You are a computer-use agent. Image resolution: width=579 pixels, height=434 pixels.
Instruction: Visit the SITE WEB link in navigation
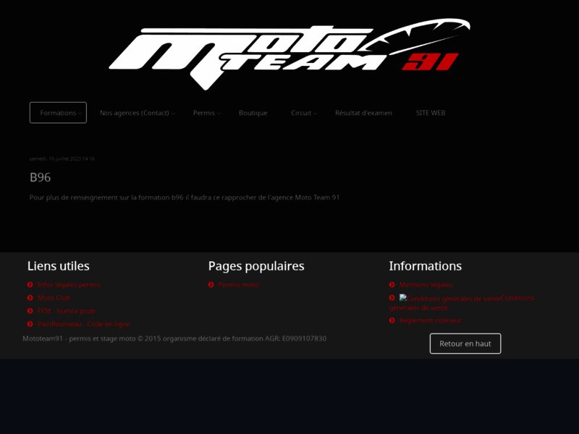tap(431, 113)
